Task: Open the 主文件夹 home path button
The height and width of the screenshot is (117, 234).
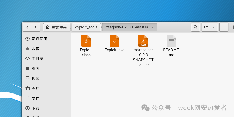Action: [x=57, y=27]
